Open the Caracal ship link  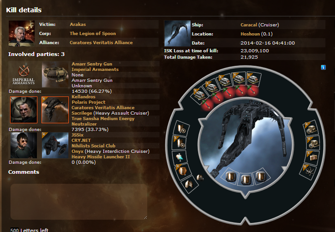[x=249, y=25]
